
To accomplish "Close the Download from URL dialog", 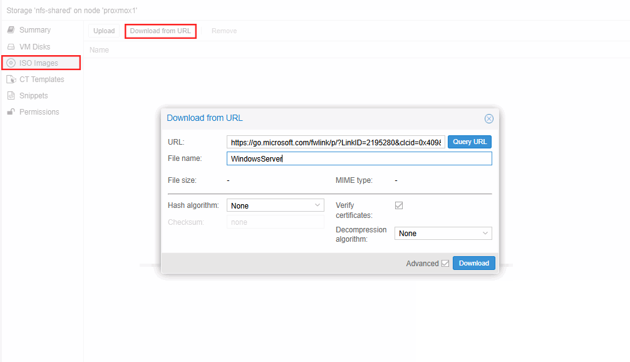I will pyautogui.click(x=489, y=118).
